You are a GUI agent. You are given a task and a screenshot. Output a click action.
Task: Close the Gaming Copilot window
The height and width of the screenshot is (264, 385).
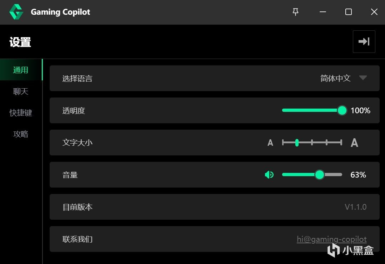pos(374,12)
